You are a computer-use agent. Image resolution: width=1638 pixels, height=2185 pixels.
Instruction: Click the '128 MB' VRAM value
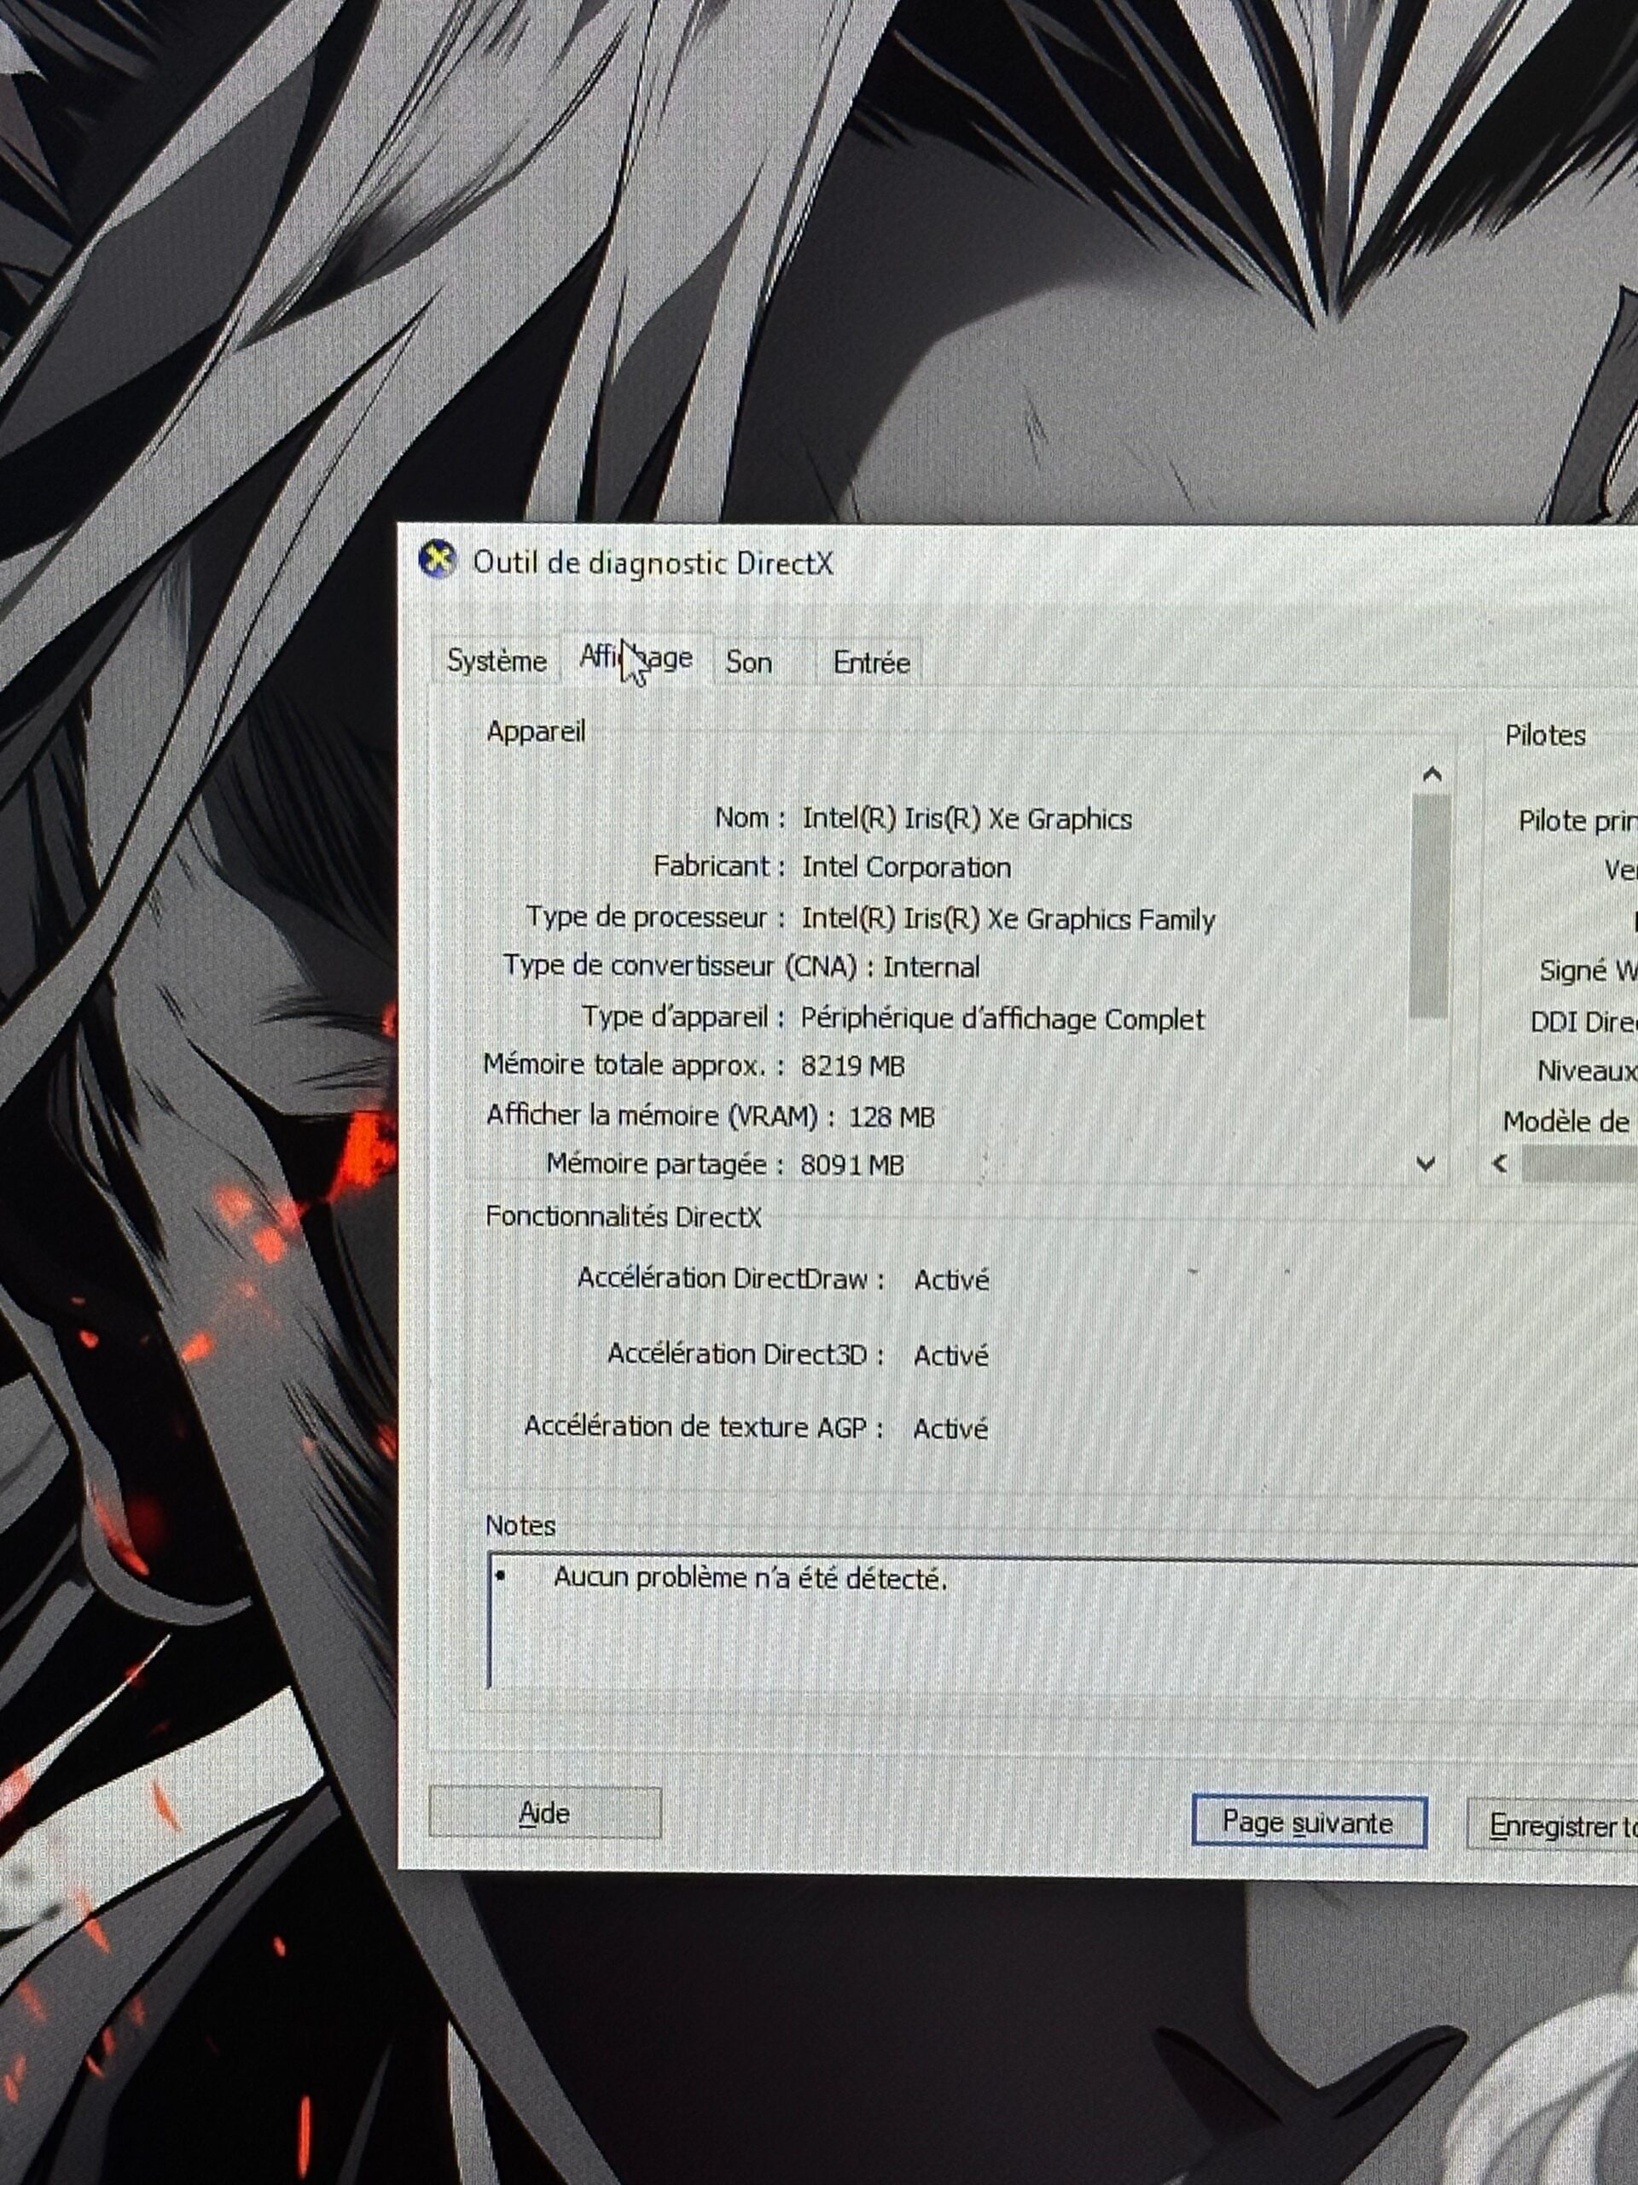[x=892, y=1117]
